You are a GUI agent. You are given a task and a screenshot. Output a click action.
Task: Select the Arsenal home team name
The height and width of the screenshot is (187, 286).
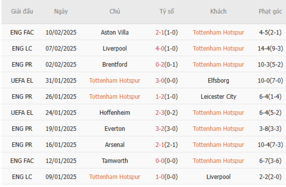[x=114, y=145]
